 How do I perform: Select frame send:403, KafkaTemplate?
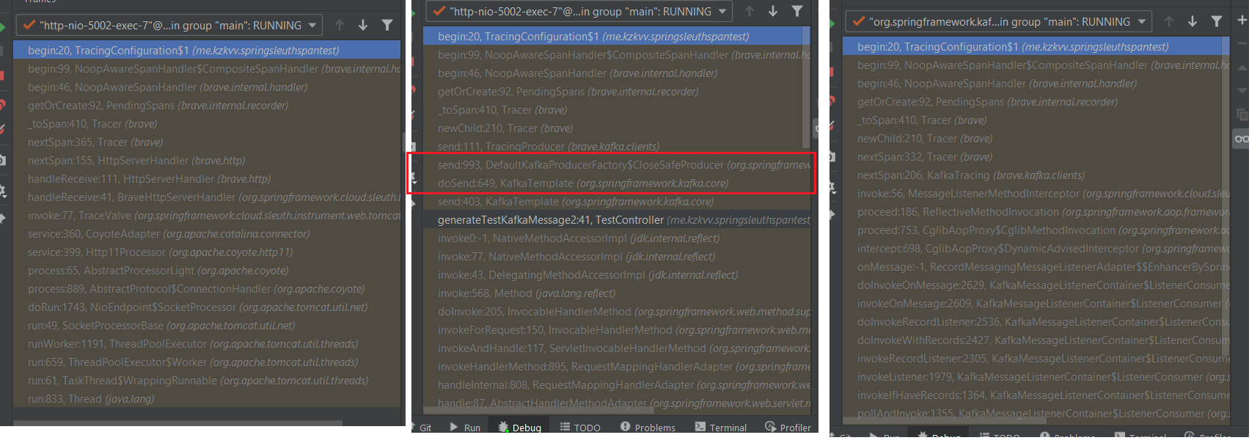pos(617,202)
